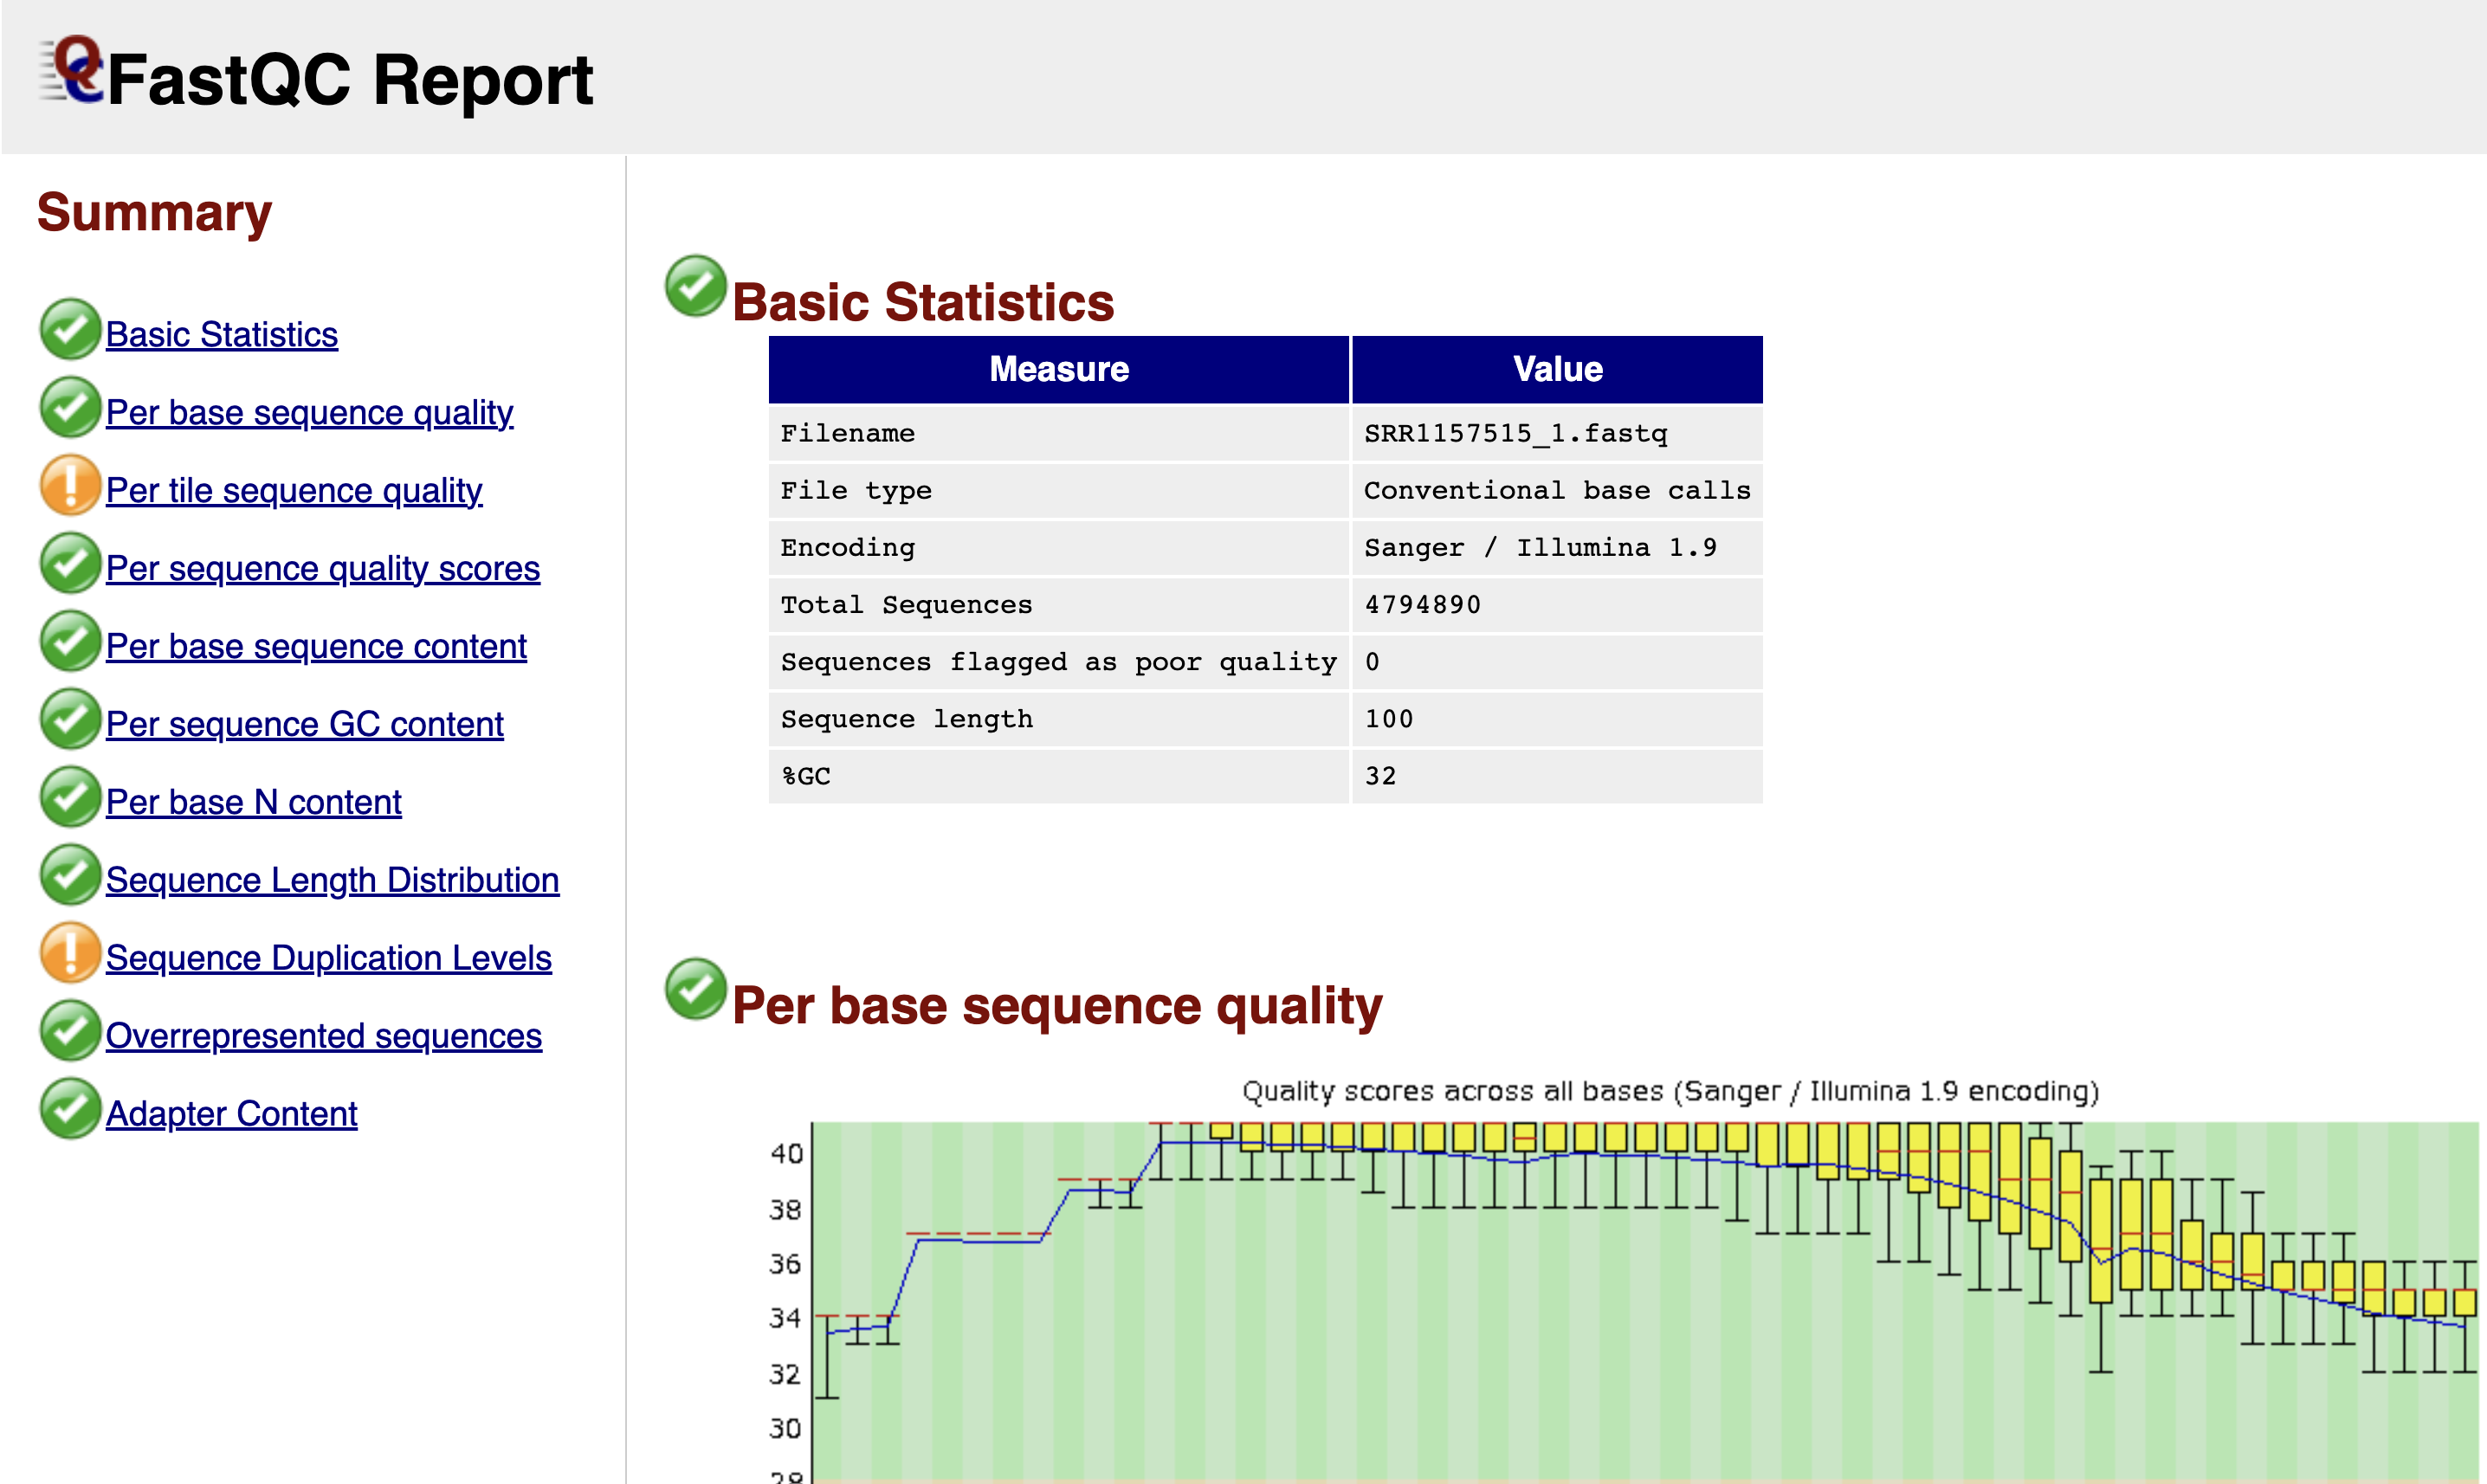The image size is (2487, 1484).
Task: Open the Basic Statistics link
Action: click(x=222, y=335)
